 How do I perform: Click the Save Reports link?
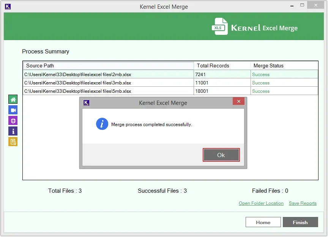coord(303,203)
